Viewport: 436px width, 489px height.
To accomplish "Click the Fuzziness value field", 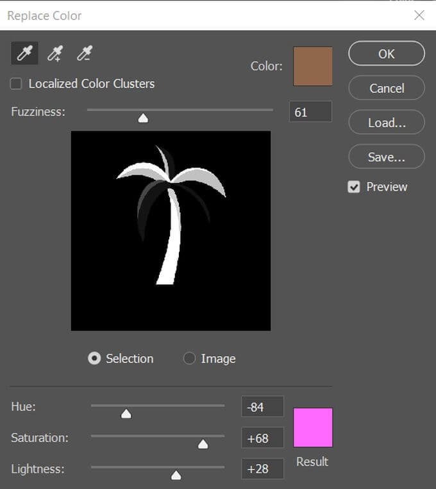I will coord(310,112).
